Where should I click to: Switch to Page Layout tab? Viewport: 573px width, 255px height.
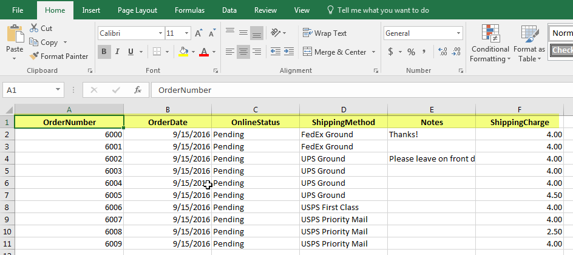tap(137, 10)
